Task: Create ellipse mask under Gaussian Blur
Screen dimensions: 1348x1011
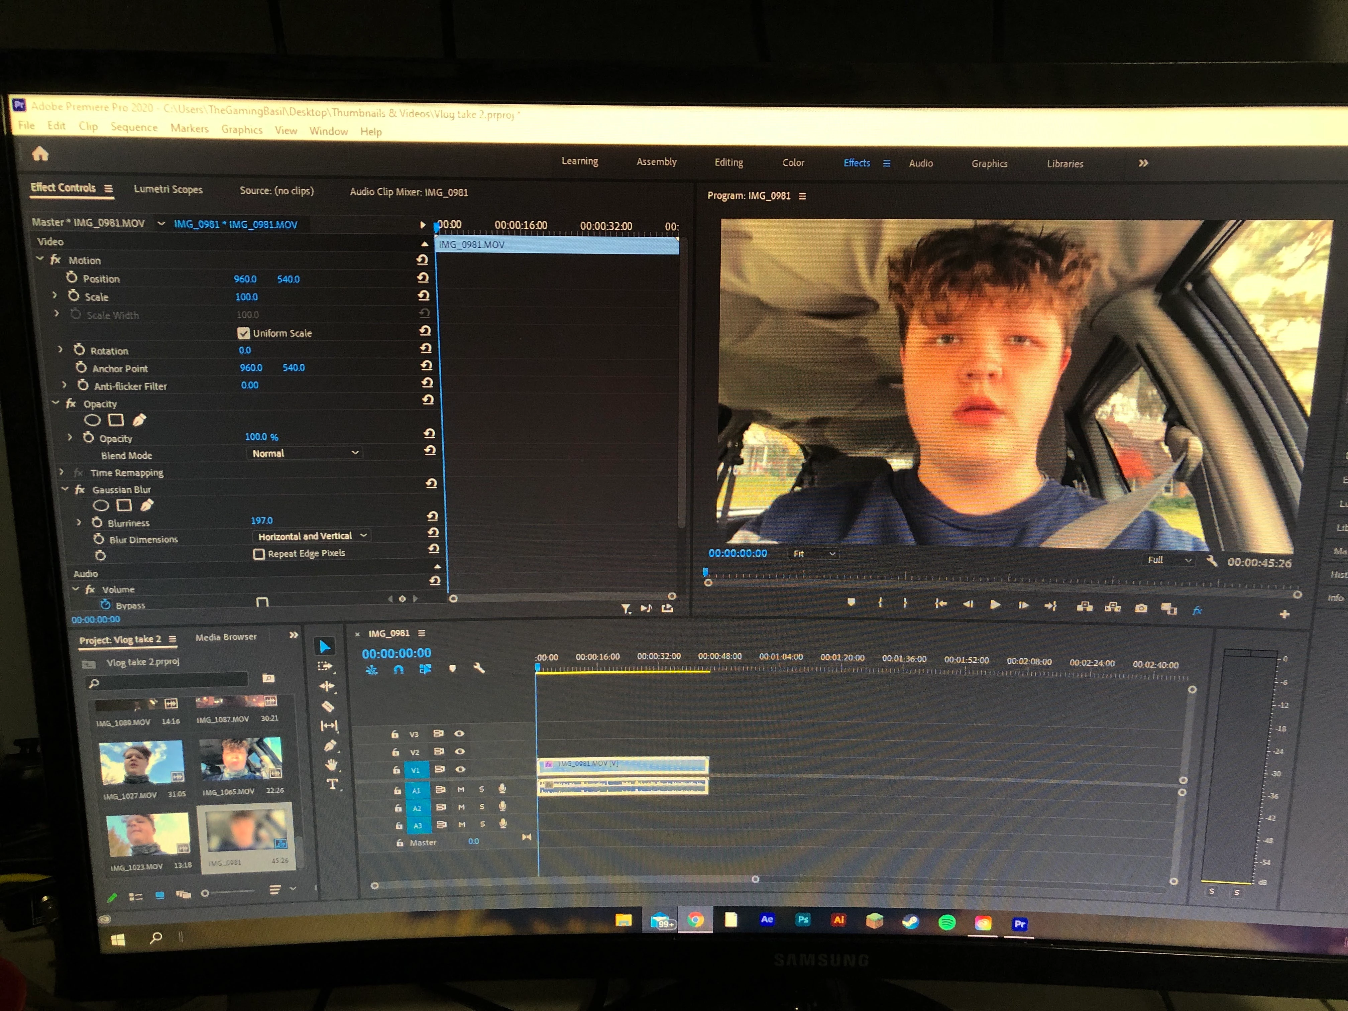Action: [x=101, y=505]
